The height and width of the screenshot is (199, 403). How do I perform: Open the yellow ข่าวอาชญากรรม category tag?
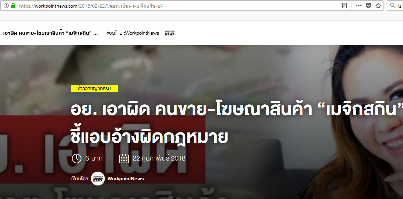coord(94,88)
